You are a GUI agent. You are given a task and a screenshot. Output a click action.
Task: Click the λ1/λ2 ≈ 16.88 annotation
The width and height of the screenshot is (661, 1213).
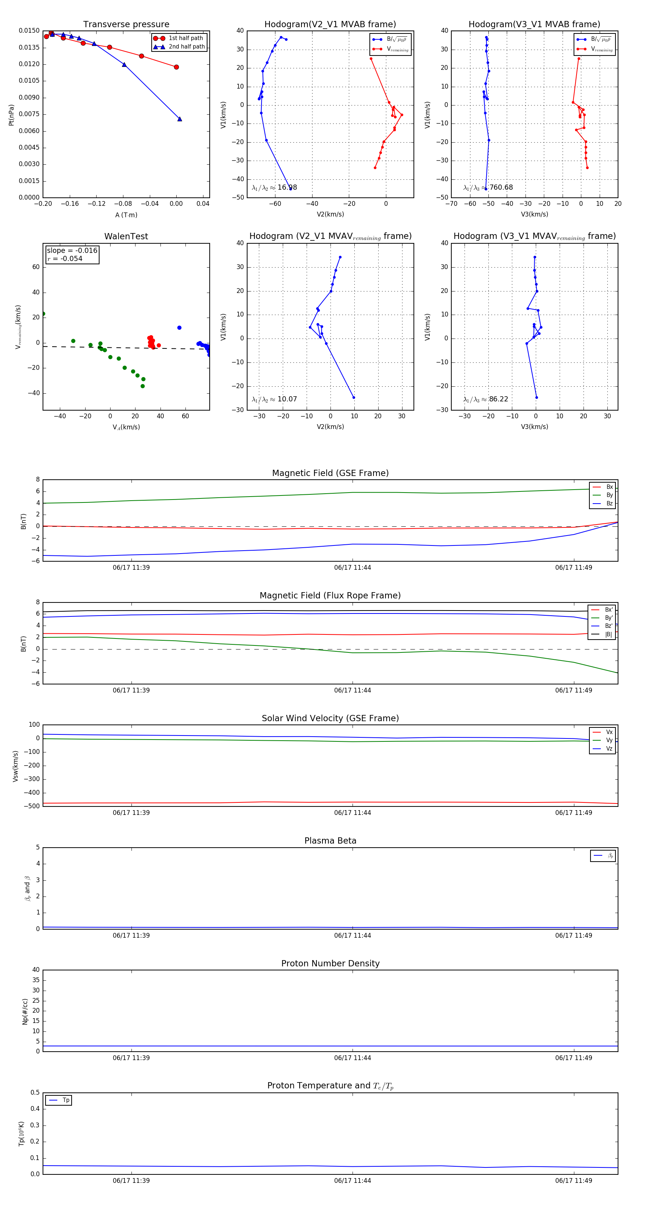[x=274, y=187]
